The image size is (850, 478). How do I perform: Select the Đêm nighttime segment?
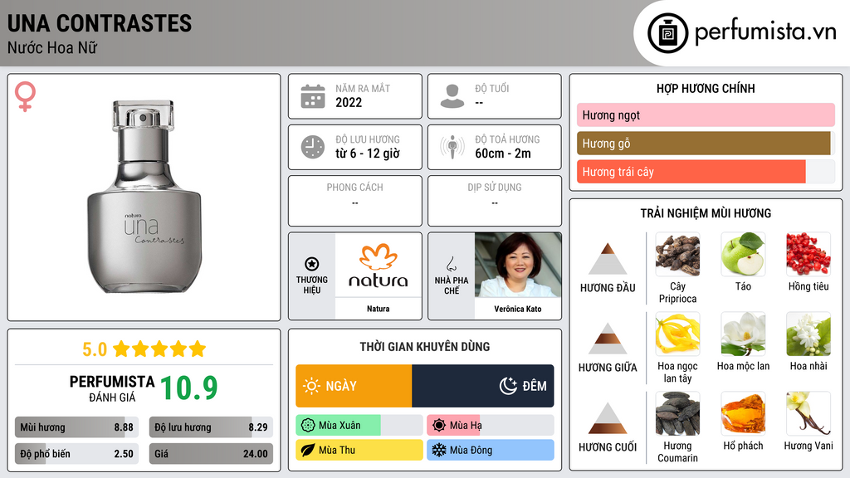point(483,386)
